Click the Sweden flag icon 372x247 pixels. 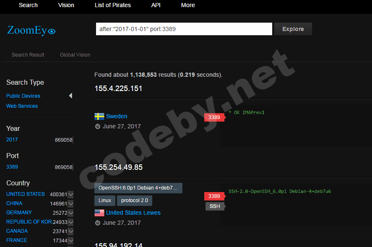click(99, 116)
